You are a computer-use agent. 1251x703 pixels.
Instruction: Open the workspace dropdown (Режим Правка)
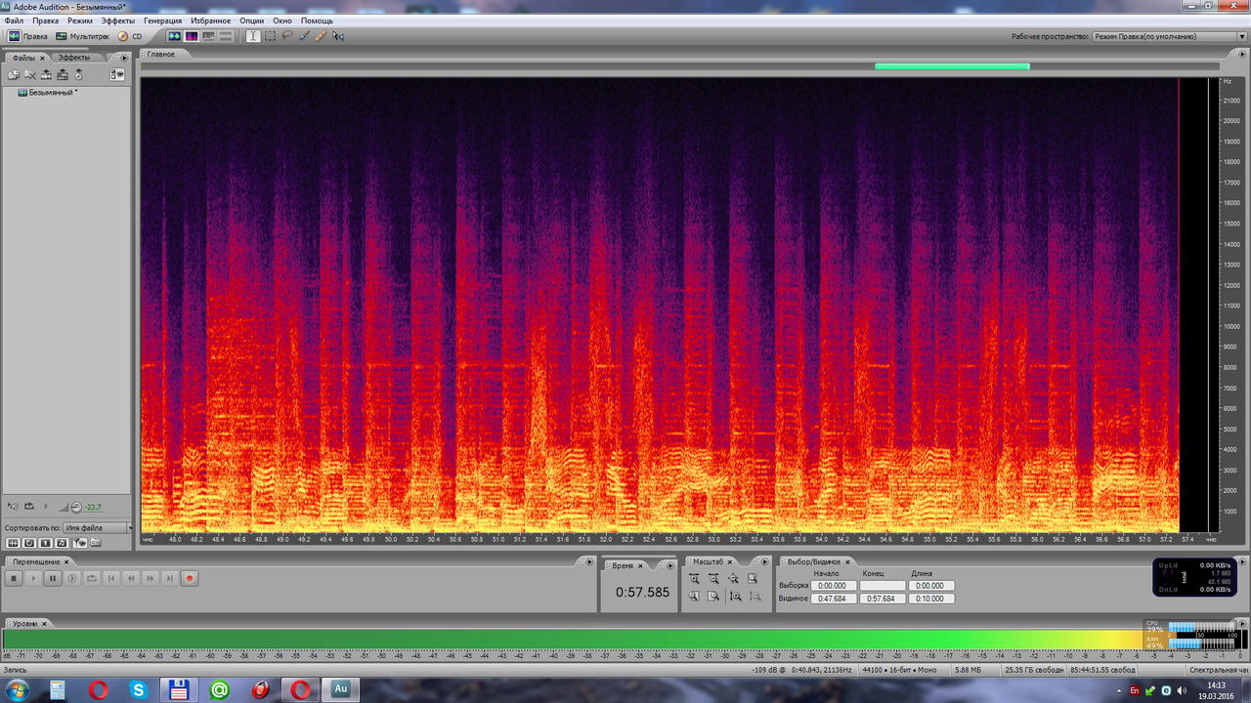click(1169, 36)
